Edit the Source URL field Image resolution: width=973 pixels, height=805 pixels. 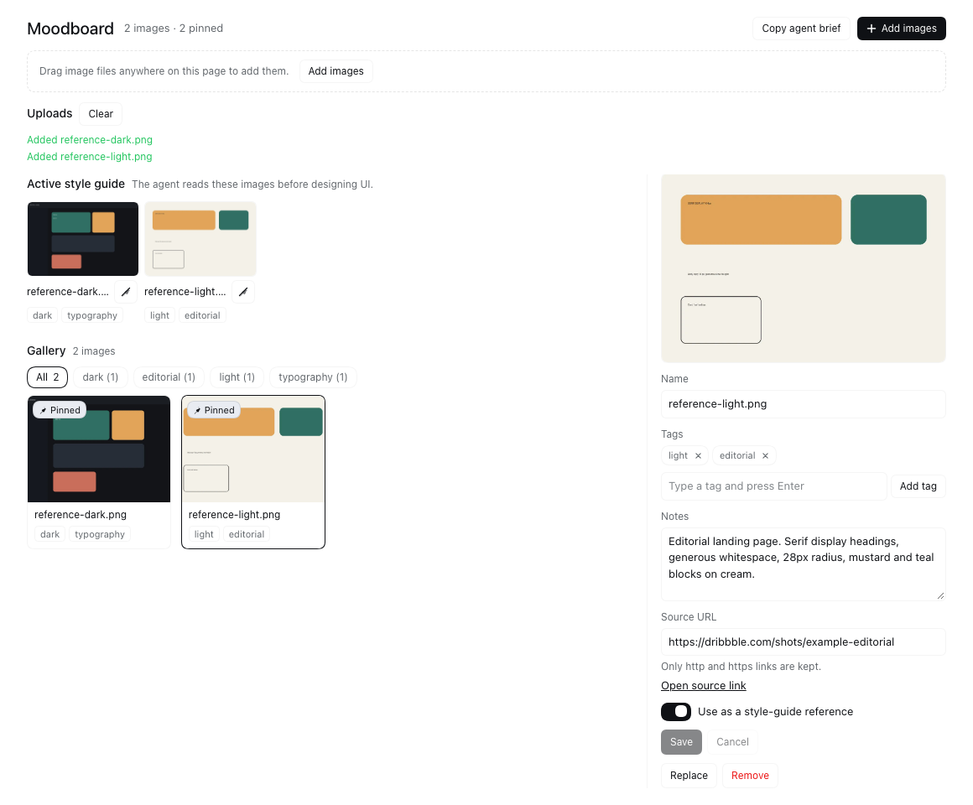tap(803, 641)
